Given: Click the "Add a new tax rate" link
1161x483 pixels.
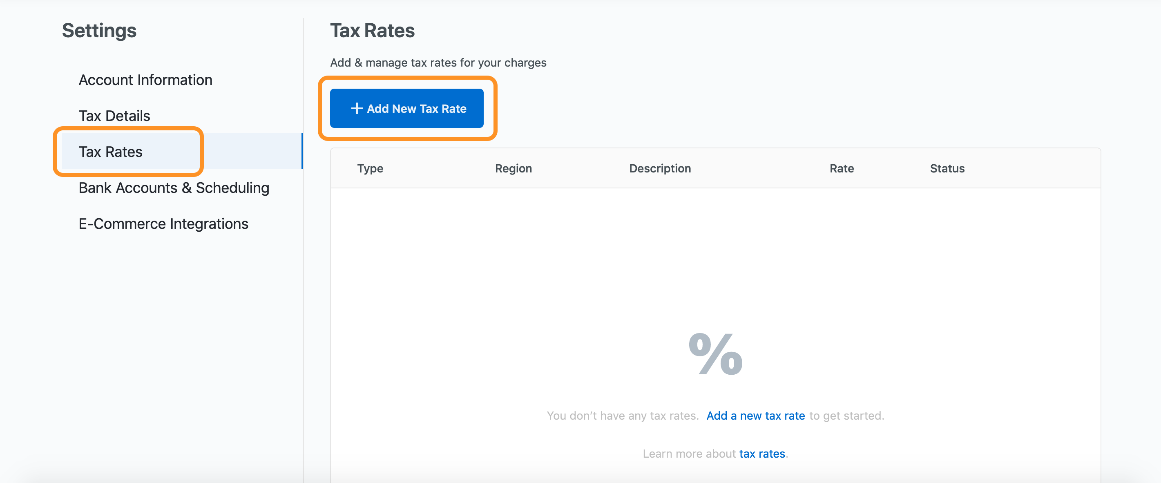Looking at the screenshot, I should tap(755, 415).
